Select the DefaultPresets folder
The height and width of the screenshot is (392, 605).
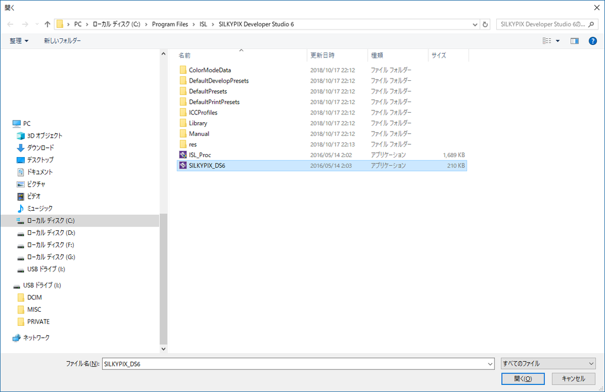point(322,92)
